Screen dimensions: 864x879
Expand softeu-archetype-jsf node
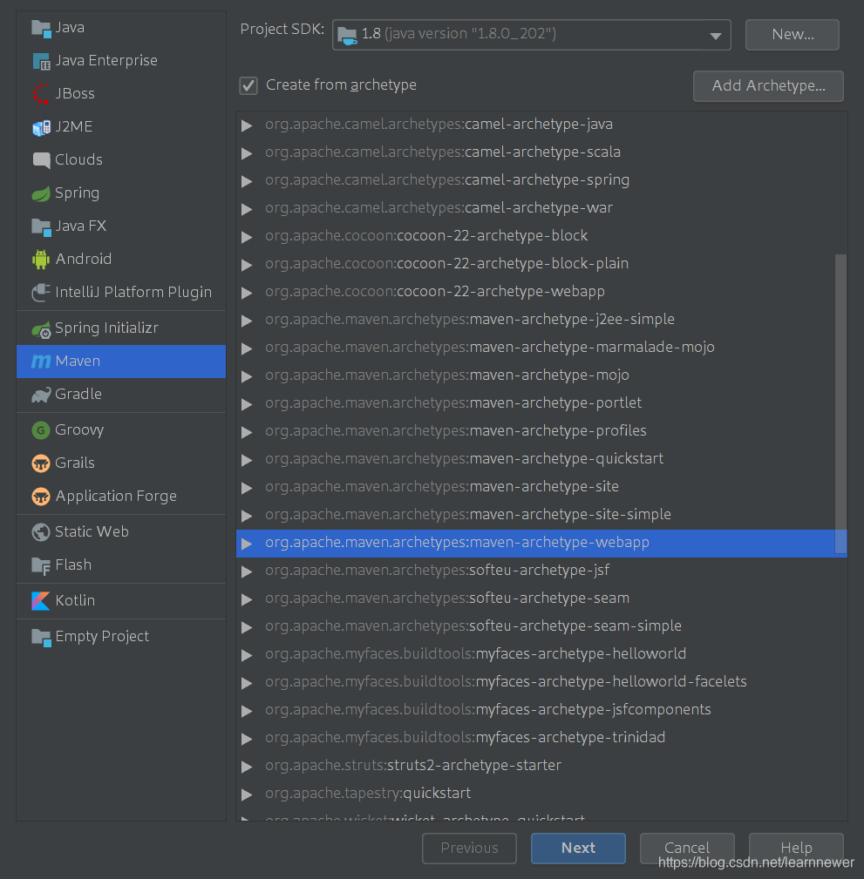pyautogui.click(x=247, y=571)
